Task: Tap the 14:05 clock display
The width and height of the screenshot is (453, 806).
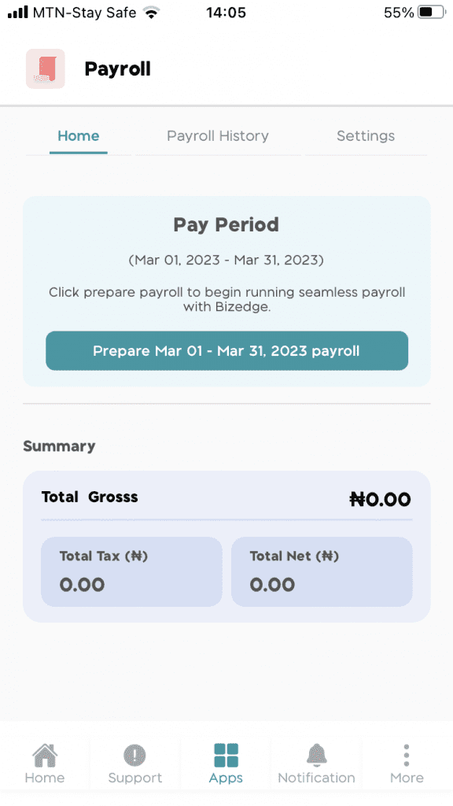Action: pos(226,12)
